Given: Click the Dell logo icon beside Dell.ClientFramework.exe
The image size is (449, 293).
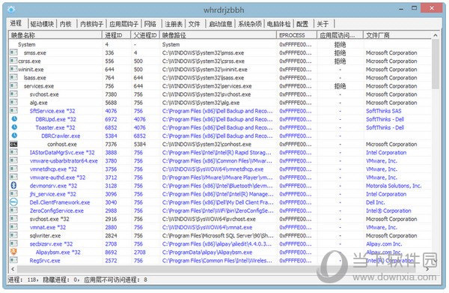Looking at the screenshot, I should (13, 202).
